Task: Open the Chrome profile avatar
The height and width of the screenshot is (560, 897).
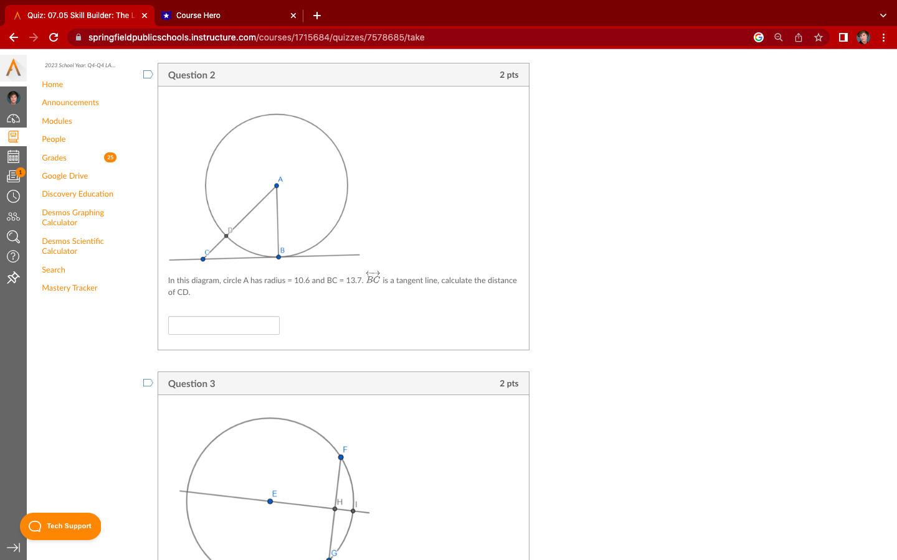Action: tap(863, 37)
